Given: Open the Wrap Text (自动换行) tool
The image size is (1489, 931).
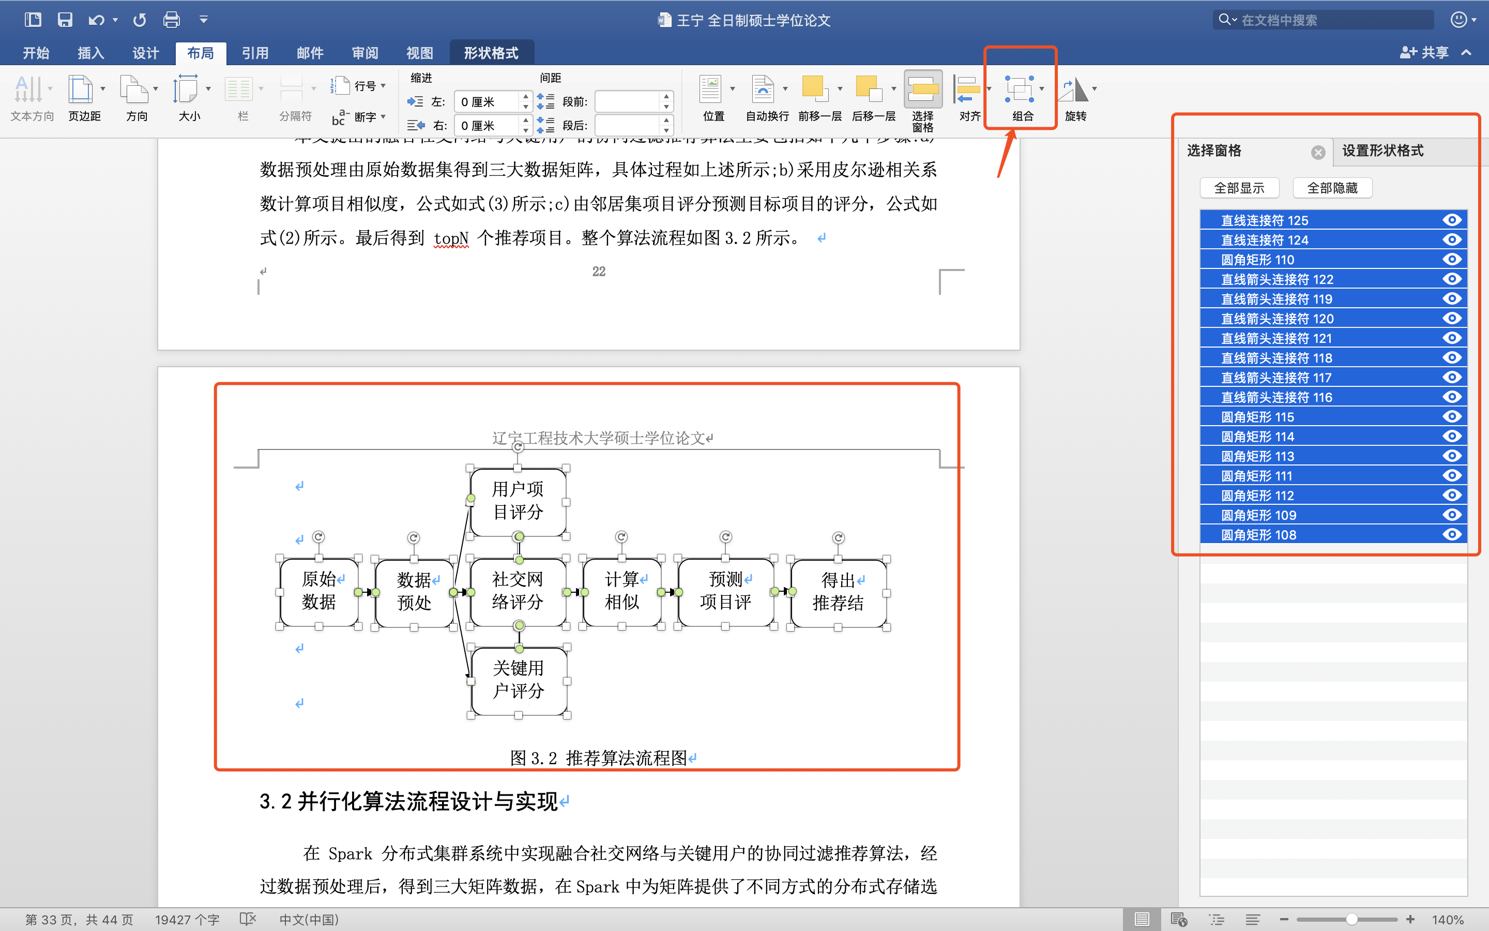Looking at the screenshot, I should (767, 98).
